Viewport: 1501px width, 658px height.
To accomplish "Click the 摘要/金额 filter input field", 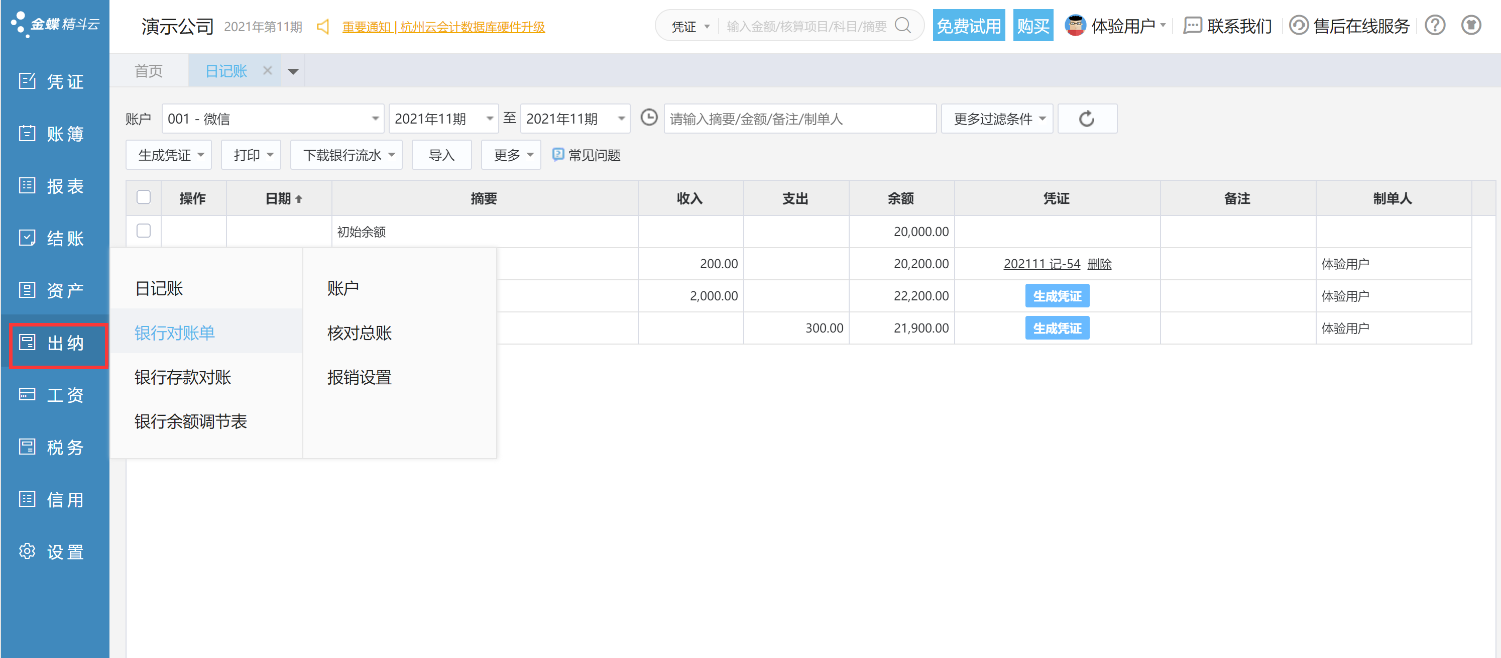I will tap(799, 119).
